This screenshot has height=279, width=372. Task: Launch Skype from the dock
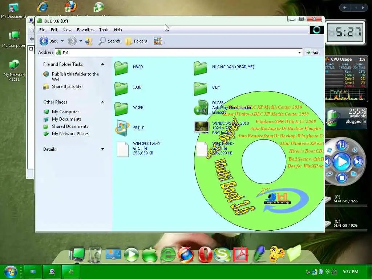[x=222, y=255]
